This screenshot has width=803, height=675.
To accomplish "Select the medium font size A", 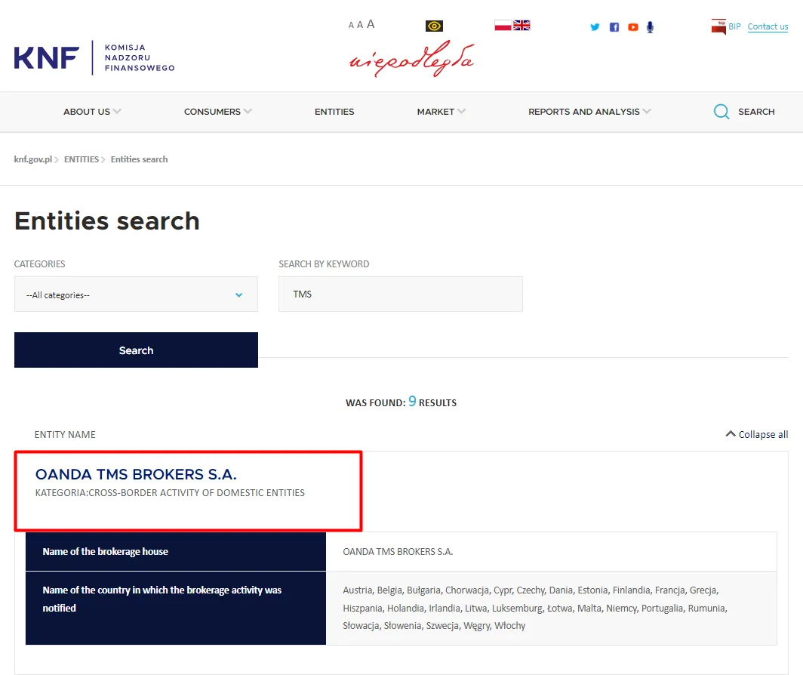I will (x=360, y=25).
